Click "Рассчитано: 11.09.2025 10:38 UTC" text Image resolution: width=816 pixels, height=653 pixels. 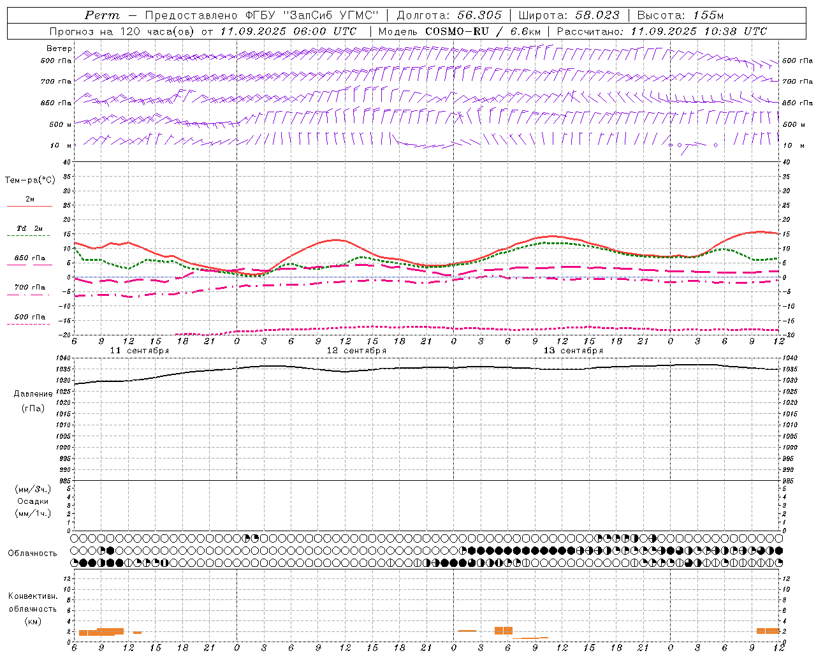[x=662, y=31]
